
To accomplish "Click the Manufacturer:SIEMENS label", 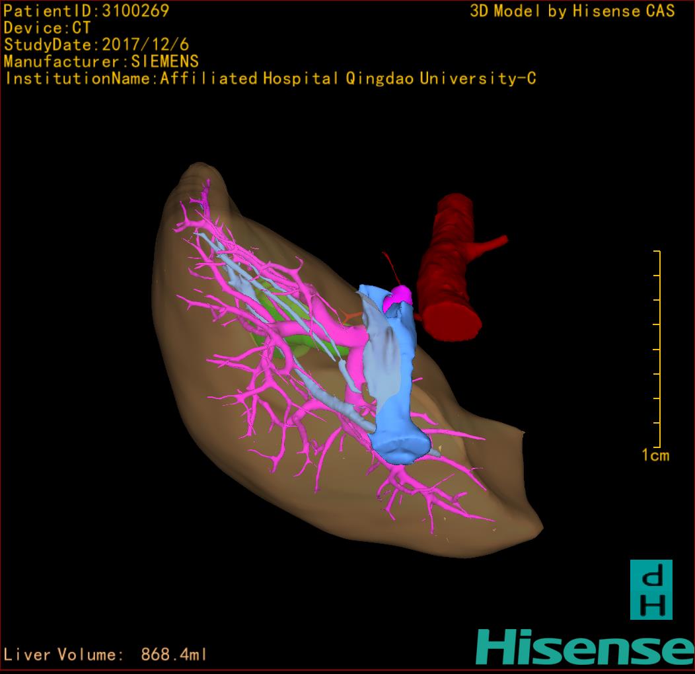I will [x=101, y=61].
